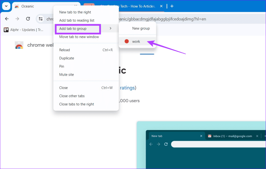Viewport: 266px width, 169px height.
Task: Pin the current tab
Action: (62, 66)
